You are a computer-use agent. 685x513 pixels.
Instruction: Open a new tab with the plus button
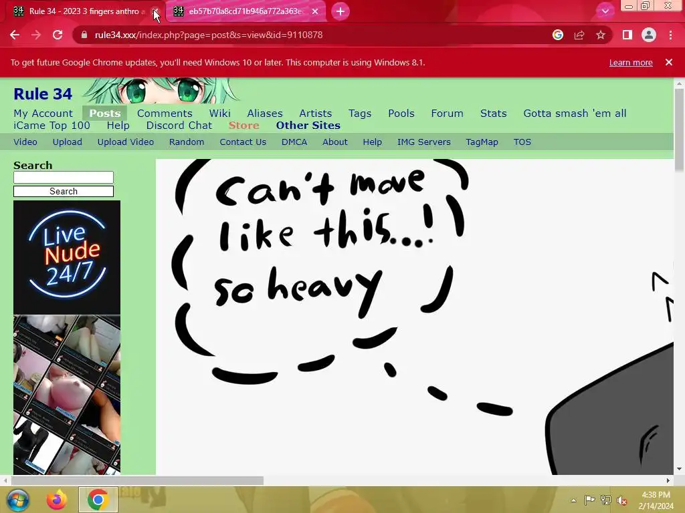340,11
